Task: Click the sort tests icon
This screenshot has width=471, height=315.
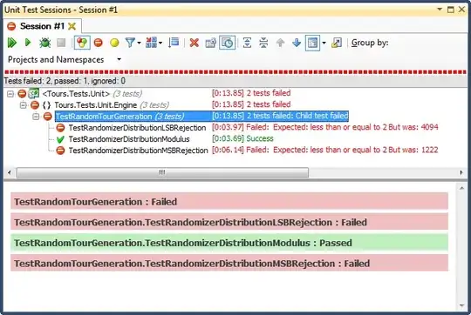Action: click(x=174, y=43)
